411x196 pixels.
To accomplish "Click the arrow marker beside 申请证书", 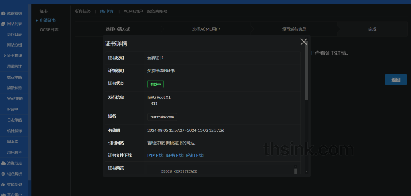I will [x=37, y=20].
